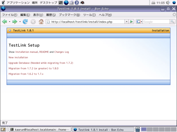Open the 履歴(S) menu
This screenshot has height=132, width=177.
pos(51,15)
